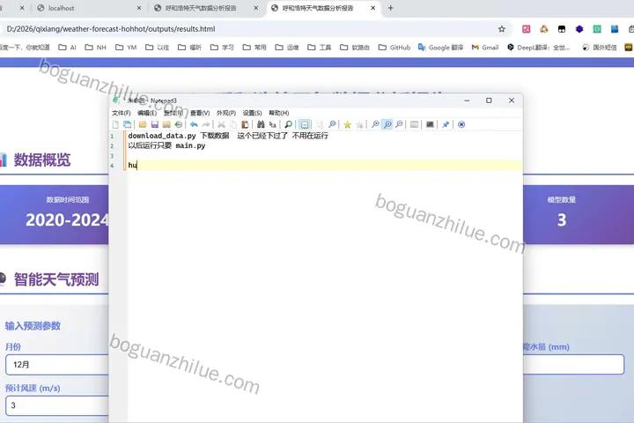Open the Google 翻译 bookmark
Image resolution: width=634 pixels, height=423 pixels.
coord(441,48)
